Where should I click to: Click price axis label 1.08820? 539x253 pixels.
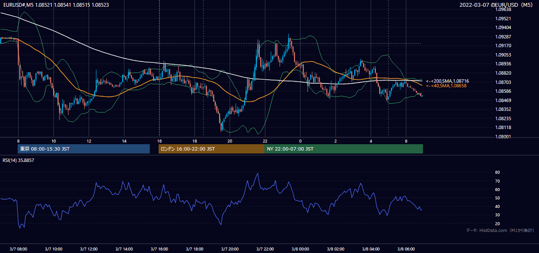tap(504, 73)
